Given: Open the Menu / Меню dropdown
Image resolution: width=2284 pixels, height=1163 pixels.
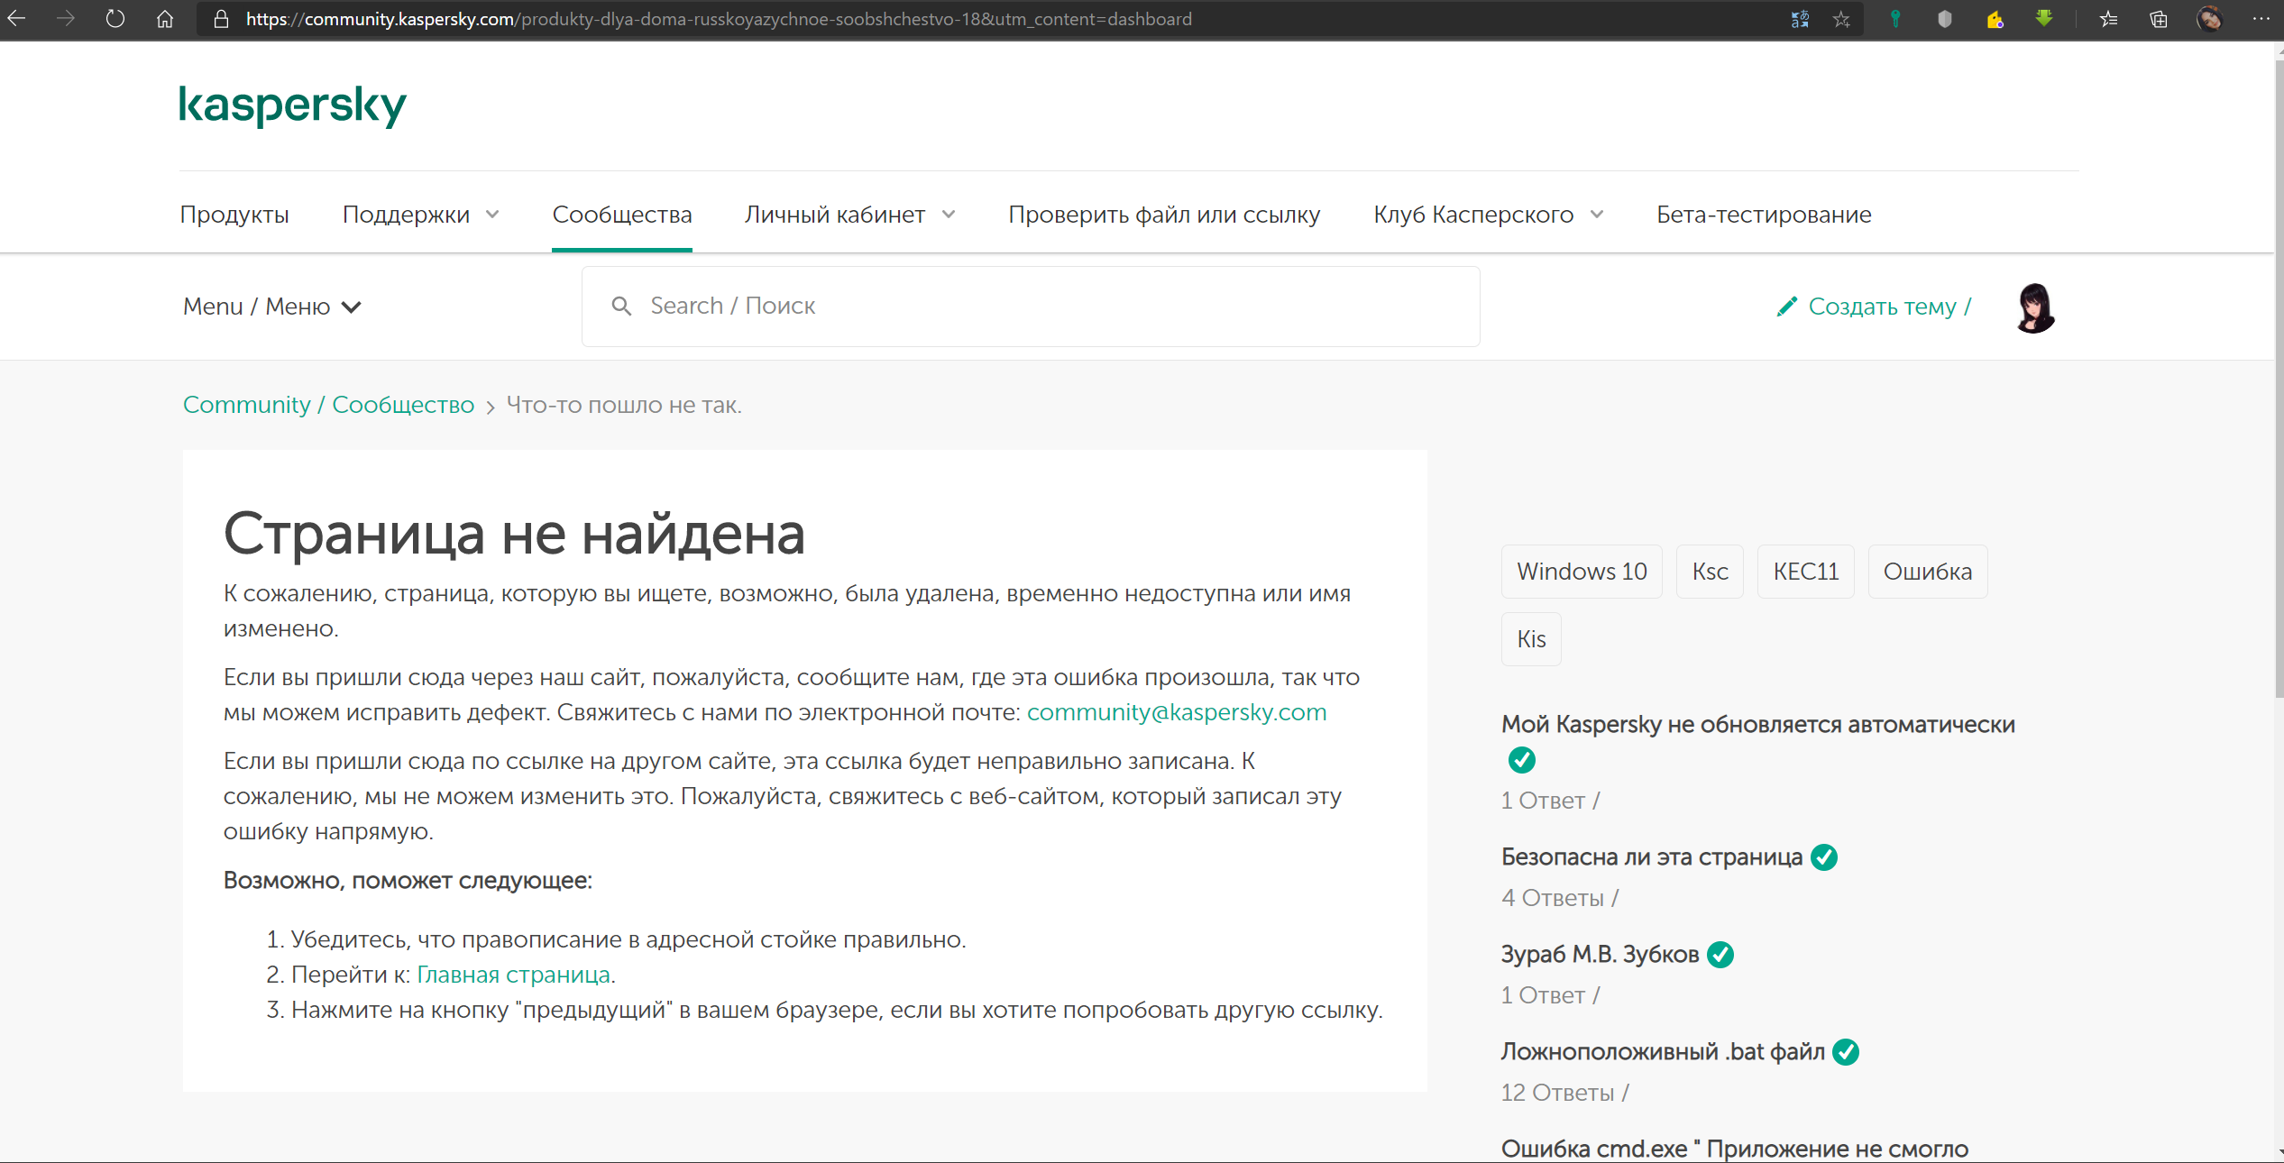Looking at the screenshot, I should (272, 307).
